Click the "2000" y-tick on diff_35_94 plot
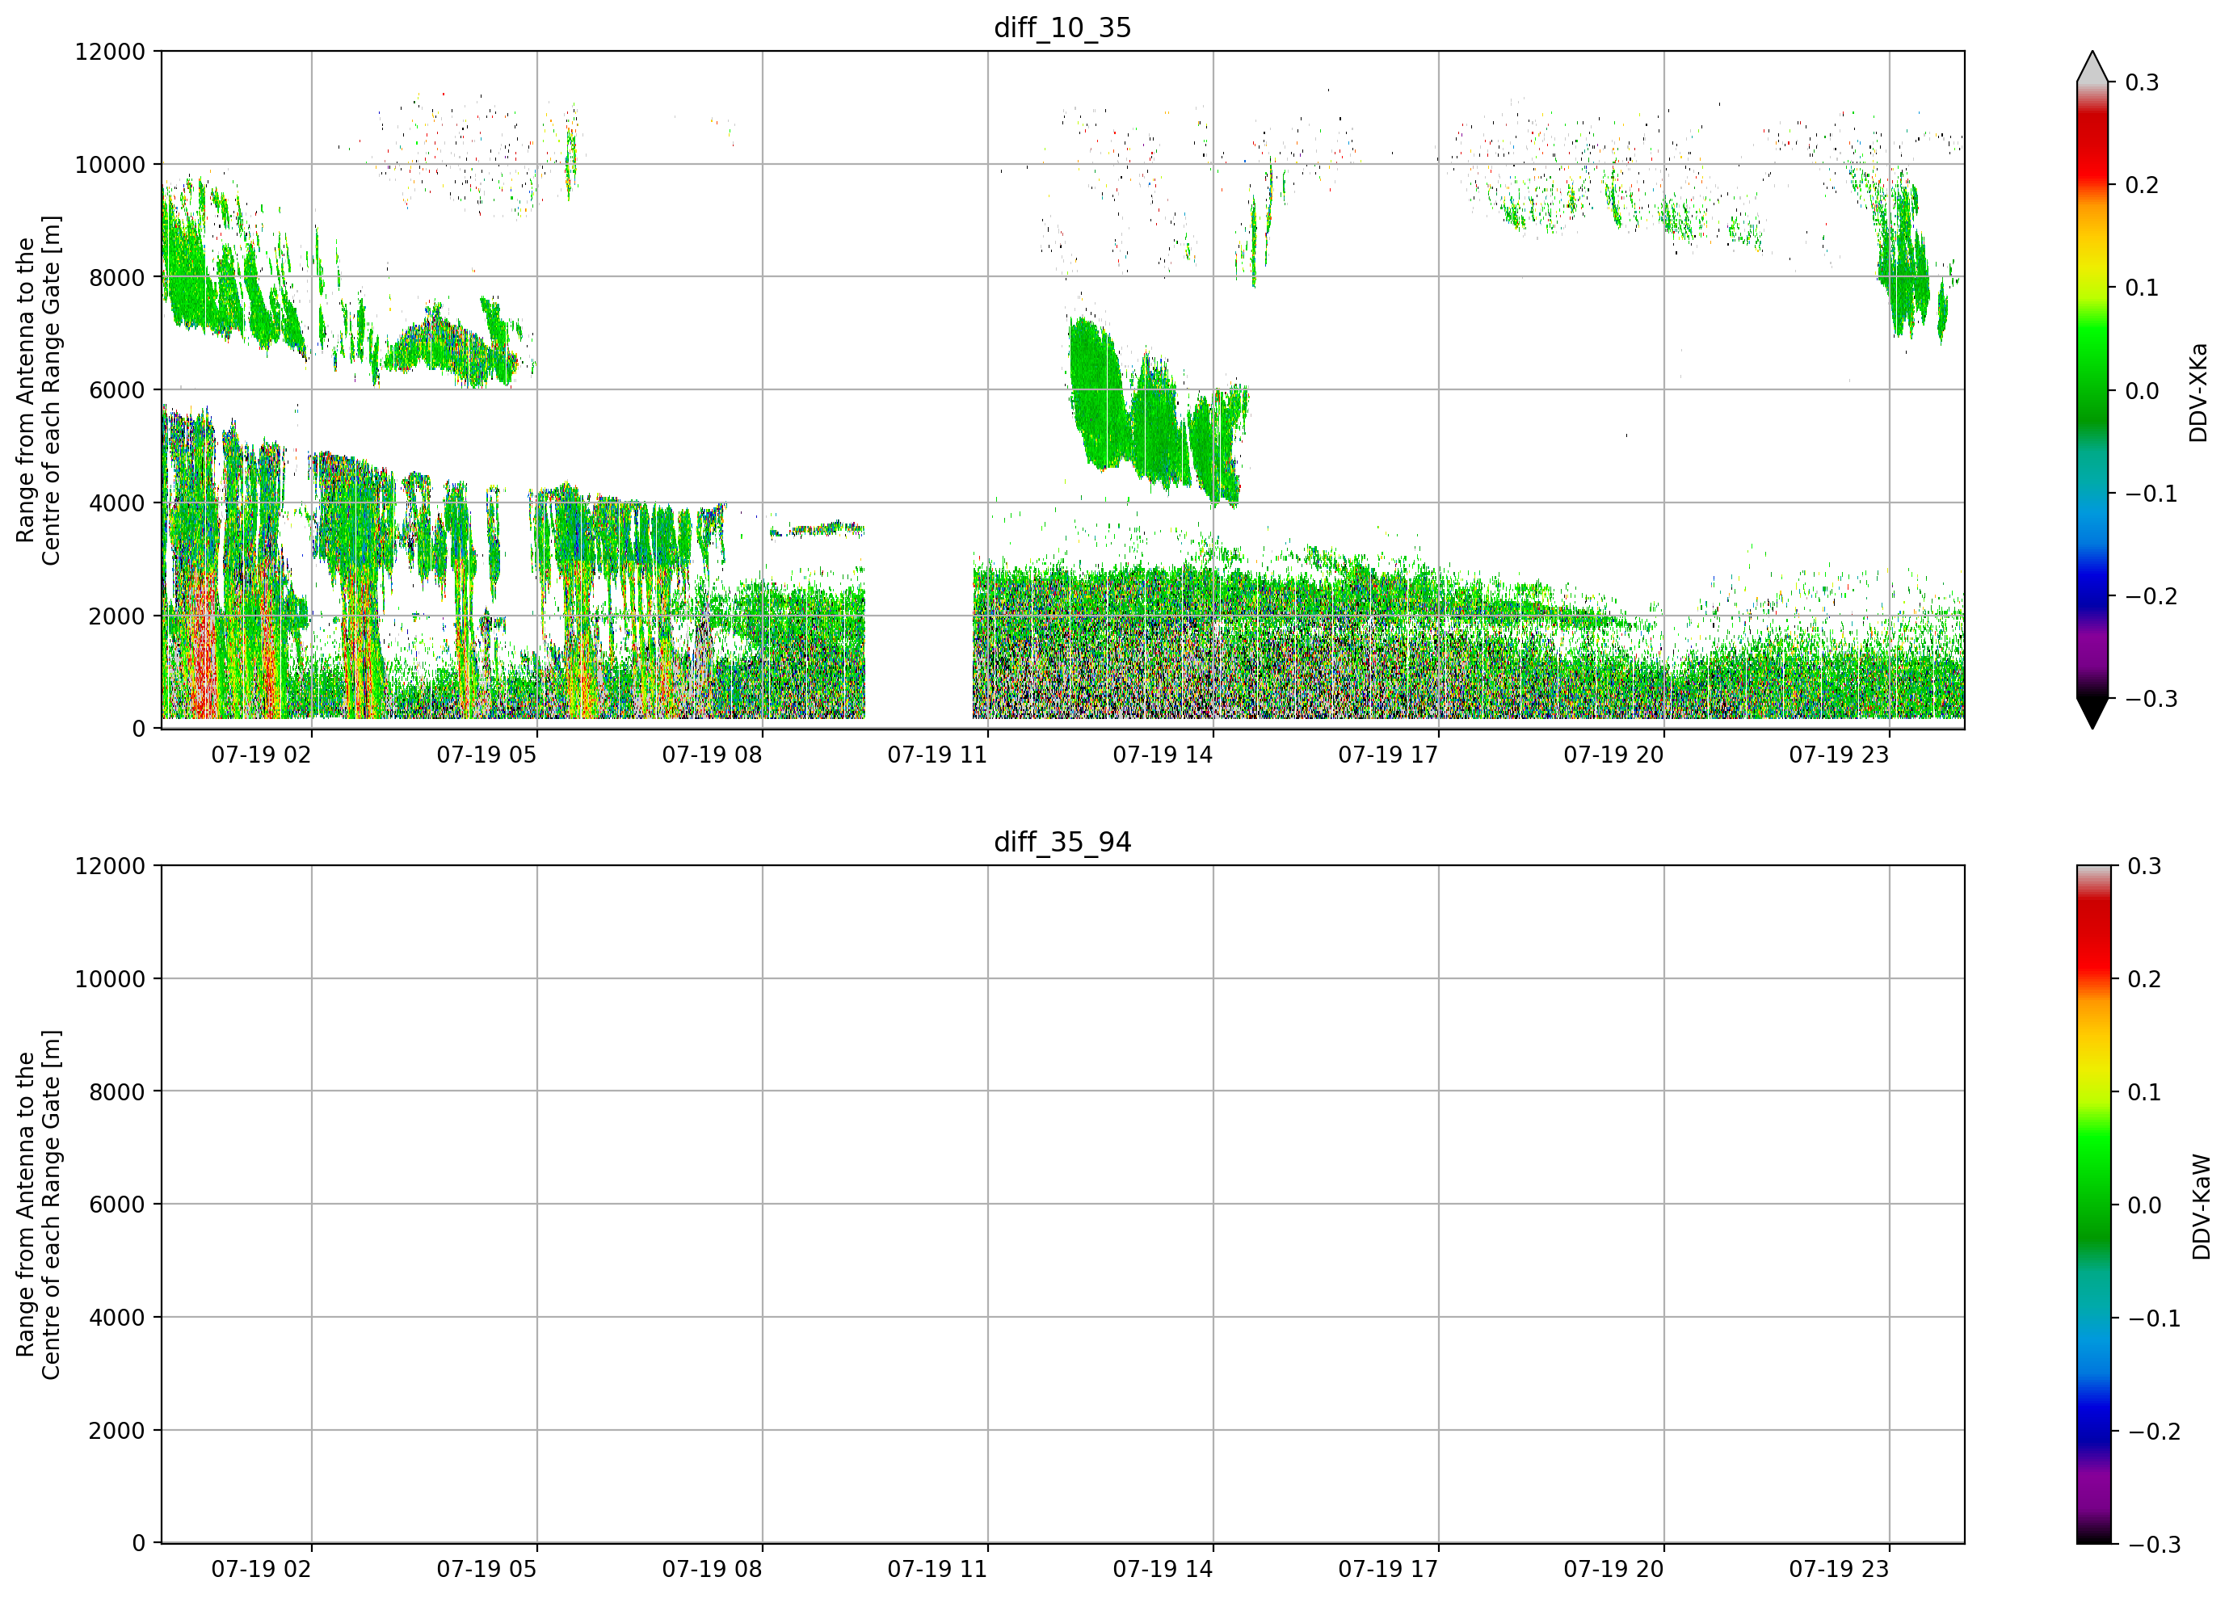The height and width of the screenshot is (1598, 2229). click(117, 1431)
